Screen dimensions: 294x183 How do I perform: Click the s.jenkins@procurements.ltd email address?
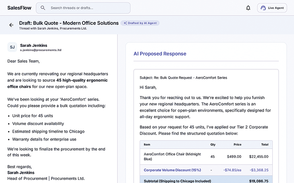click(41, 50)
